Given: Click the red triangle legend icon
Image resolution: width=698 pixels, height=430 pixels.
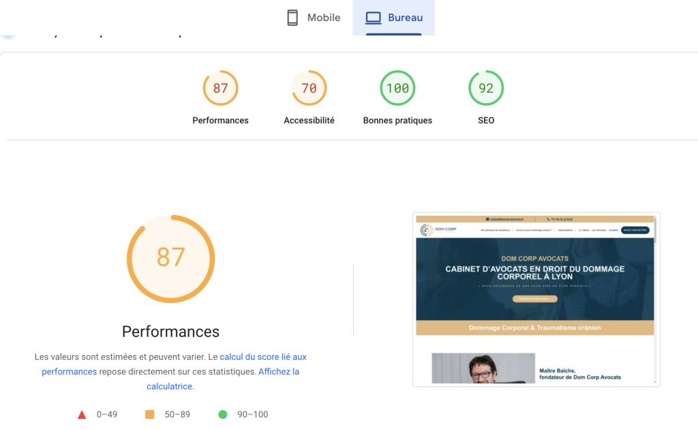Looking at the screenshot, I should tap(82, 414).
